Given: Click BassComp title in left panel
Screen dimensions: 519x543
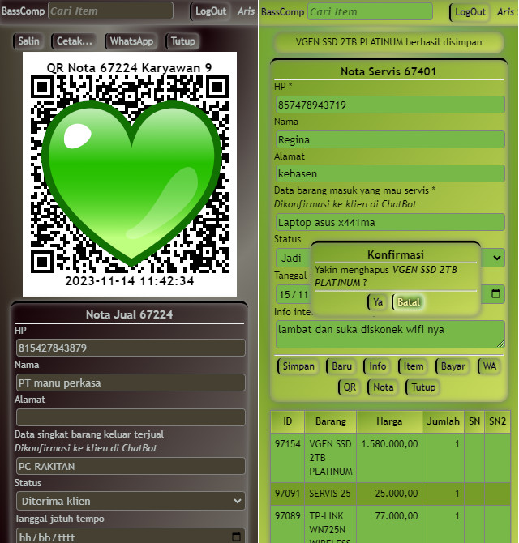Looking at the screenshot, I should point(23,11).
